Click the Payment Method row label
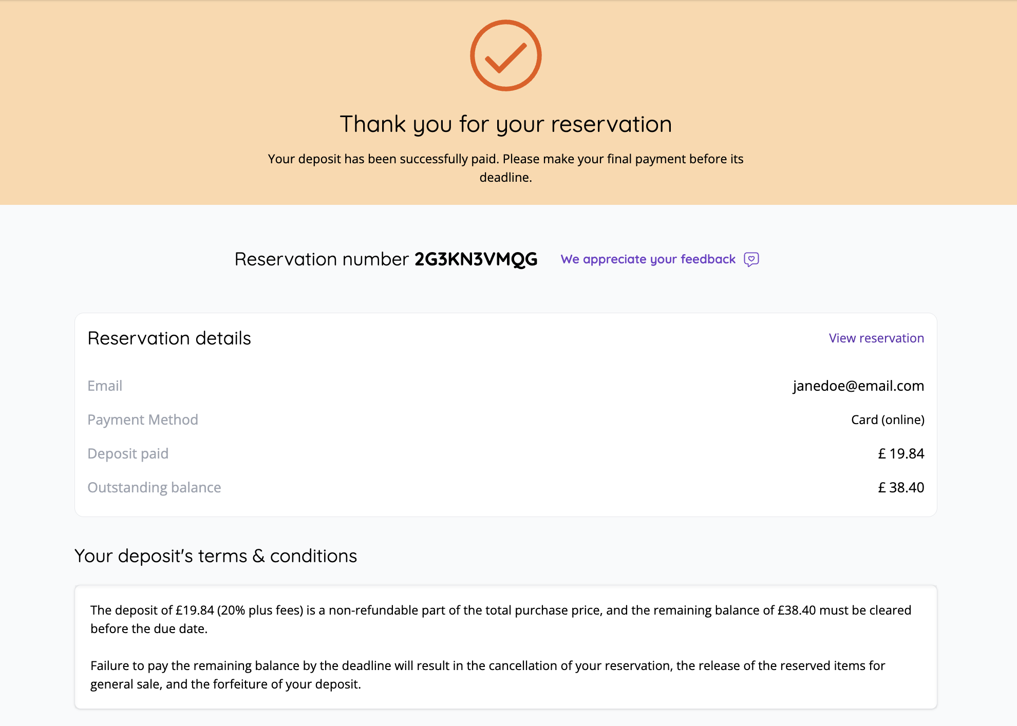Screen dimensions: 1017x726 pos(143,419)
